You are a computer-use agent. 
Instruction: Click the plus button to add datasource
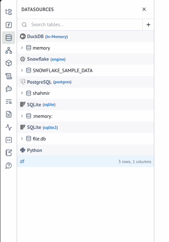[148, 25]
